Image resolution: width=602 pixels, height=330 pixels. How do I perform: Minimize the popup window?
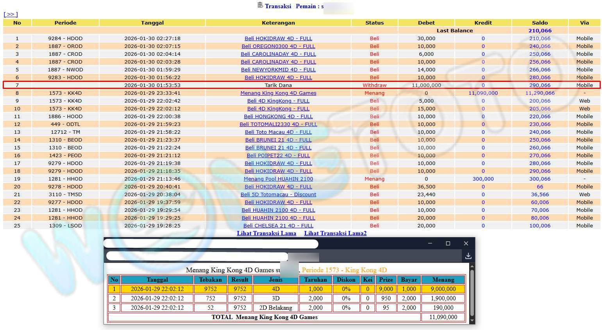click(430, 243)
